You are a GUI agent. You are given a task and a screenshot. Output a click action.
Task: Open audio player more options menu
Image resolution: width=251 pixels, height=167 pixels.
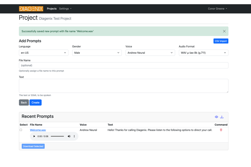pos(74,136)
